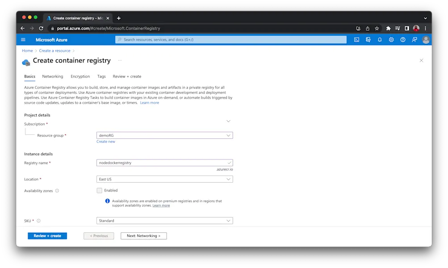The width and height of the screenshot is (448, 268).
Task: Open the Azure portal settings gear
Action: pyautogui.click(x=392, y=39)
